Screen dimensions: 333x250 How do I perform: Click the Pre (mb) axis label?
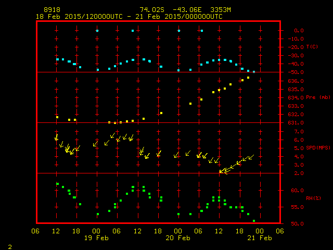pos(318,97)
